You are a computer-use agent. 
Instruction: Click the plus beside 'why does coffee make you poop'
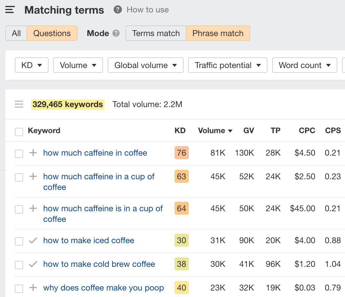pos(33,288)
